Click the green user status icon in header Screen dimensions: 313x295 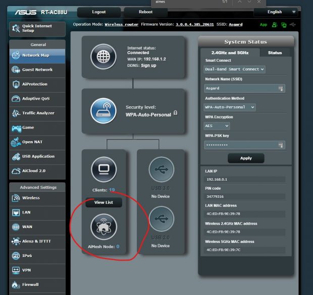(275, 25)
